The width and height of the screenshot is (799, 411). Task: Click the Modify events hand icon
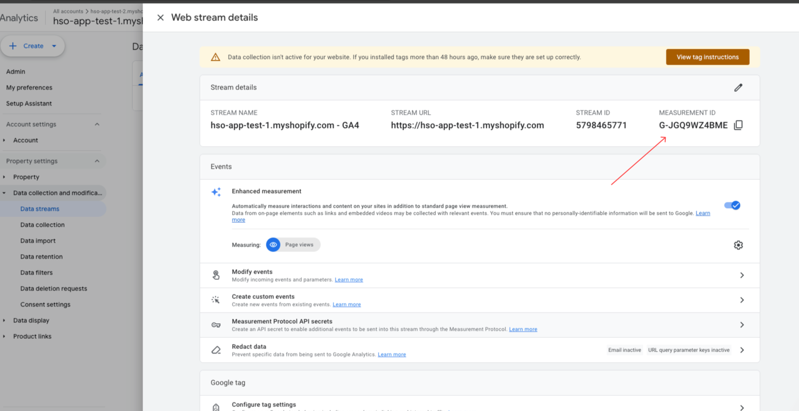pos(216,275)
